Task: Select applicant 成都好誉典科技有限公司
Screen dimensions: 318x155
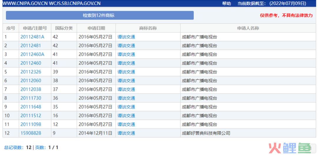Action: click(206, 133)
